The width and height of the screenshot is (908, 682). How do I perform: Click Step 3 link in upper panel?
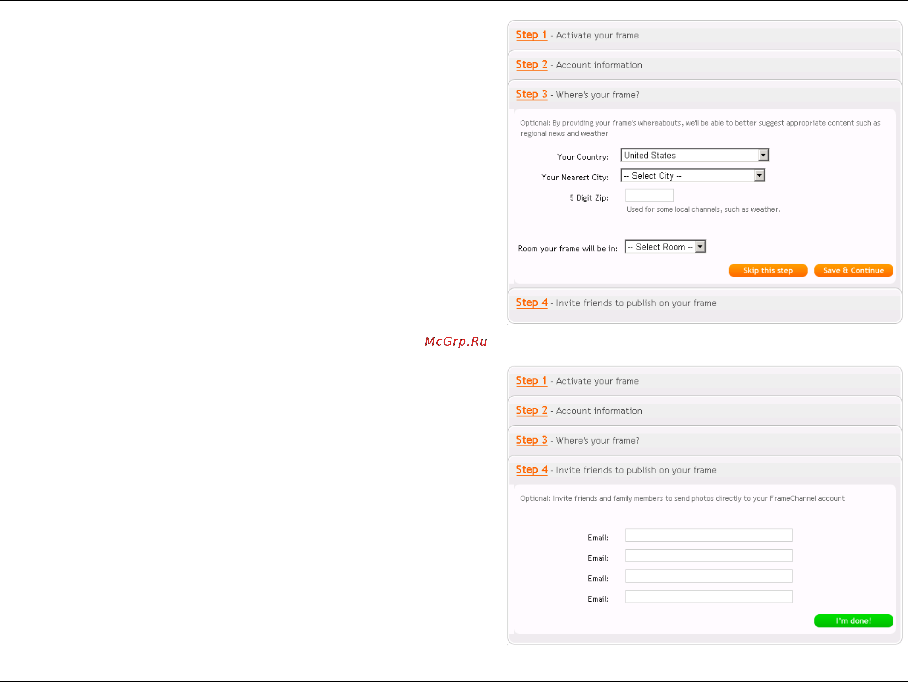click(531, 94)
